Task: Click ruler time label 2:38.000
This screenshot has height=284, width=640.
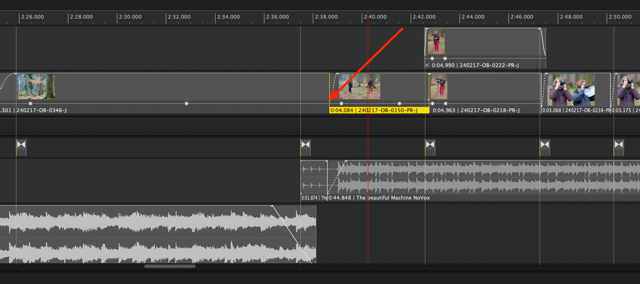Action: click(326, 17)
